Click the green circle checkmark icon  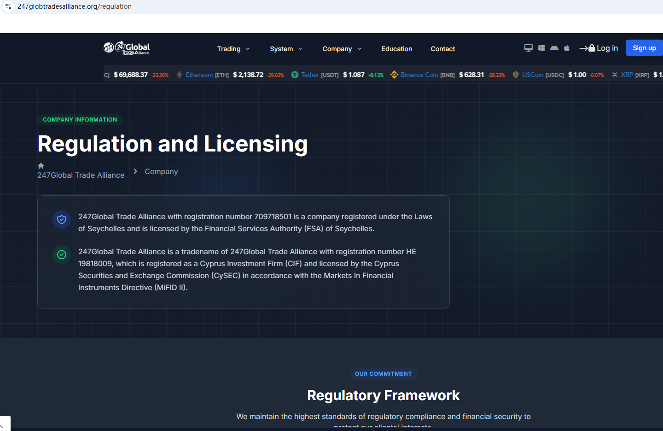[x=62, y=255]
